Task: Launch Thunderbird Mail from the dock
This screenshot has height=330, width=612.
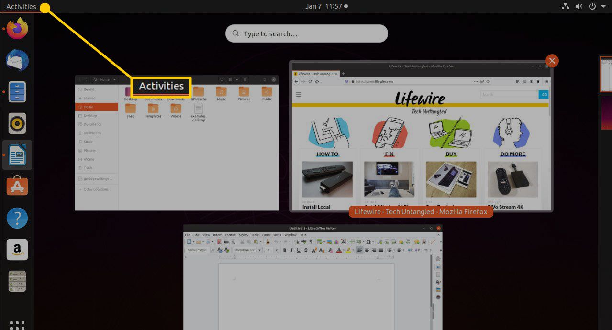Action: (17, 61)
